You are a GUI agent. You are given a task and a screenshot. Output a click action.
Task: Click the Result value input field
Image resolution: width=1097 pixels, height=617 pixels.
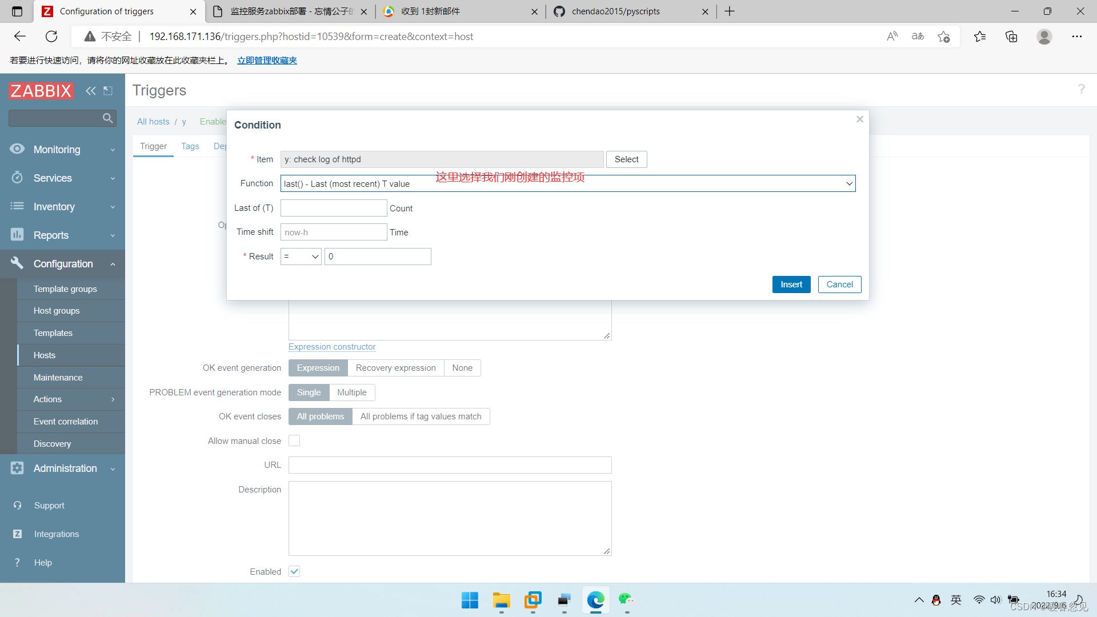(x=377, y=256)
